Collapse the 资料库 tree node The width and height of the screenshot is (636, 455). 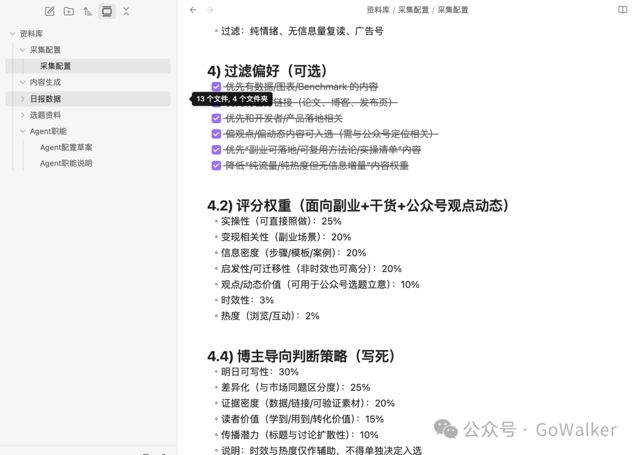click(13, 34)
